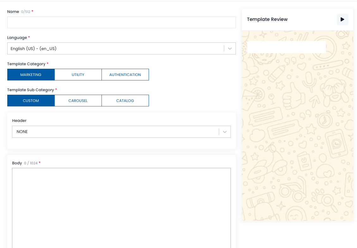Select the UTILITY template category
The height and width of the screenshot is (248, 357).
click(78, 75)
